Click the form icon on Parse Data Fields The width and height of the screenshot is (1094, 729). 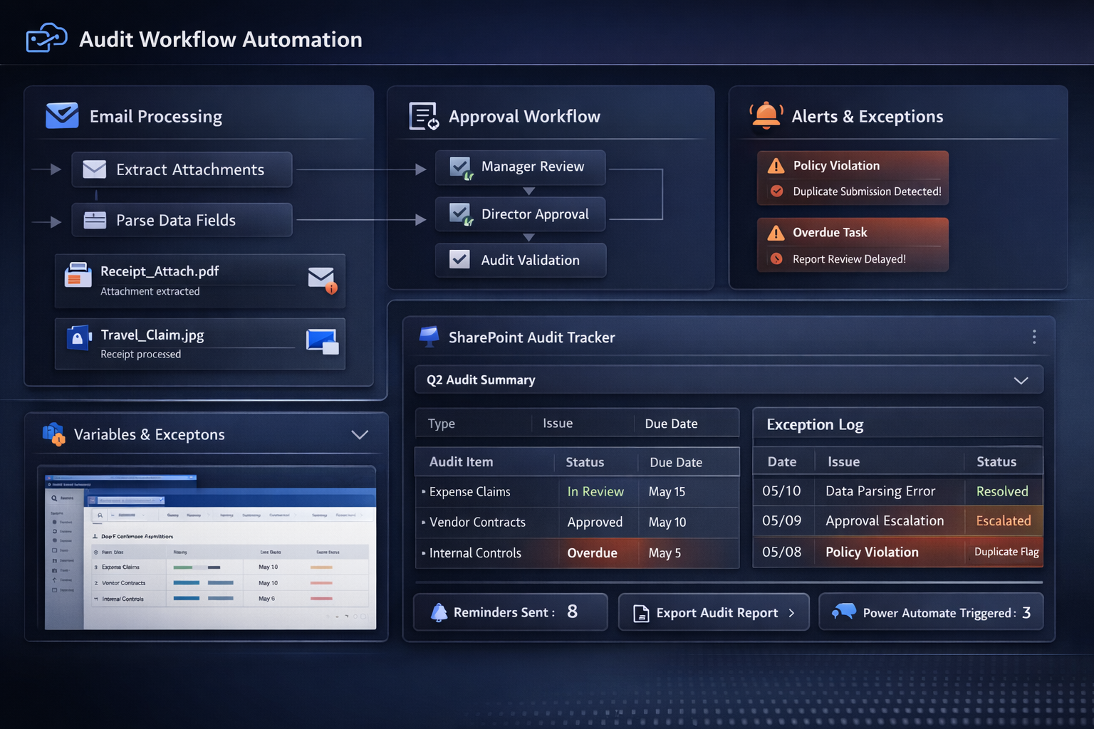click(x=95, y=220)
